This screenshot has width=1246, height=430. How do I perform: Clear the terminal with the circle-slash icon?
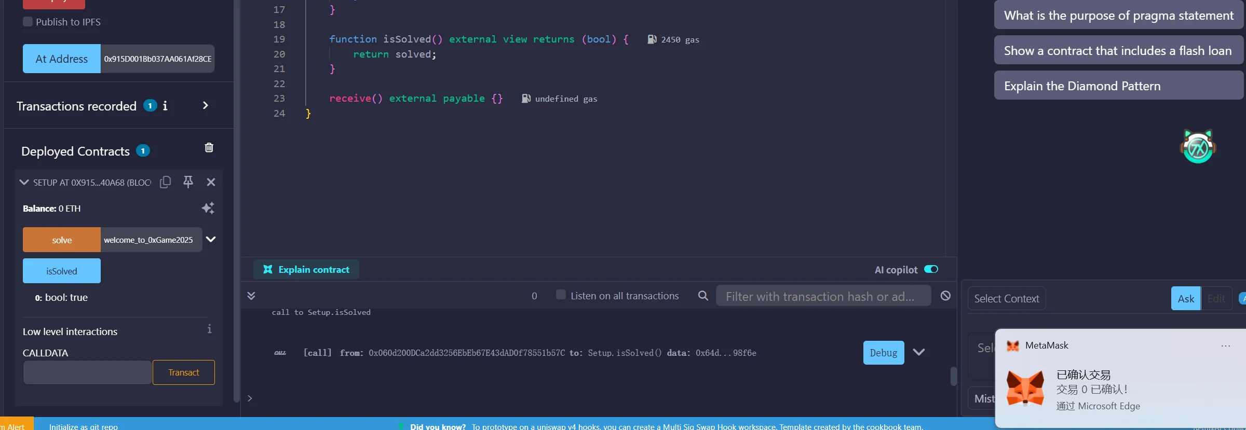point(945,296)
